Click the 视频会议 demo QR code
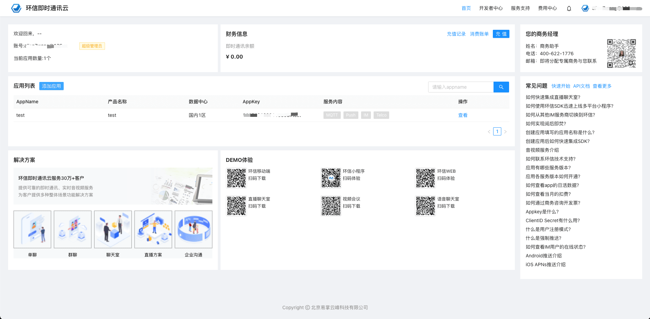The width and height of the screenshot is (650, 319). (331, 206)
